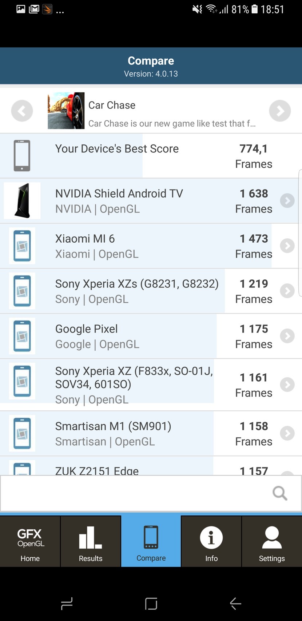
Task: Tap the Xiaomi MI 6 phone icon
Action: 22,246
